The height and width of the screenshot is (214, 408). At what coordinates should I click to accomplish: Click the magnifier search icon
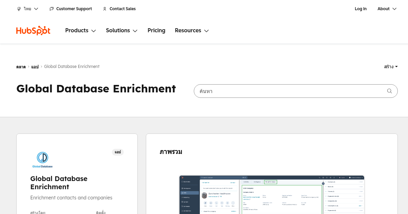390,91
